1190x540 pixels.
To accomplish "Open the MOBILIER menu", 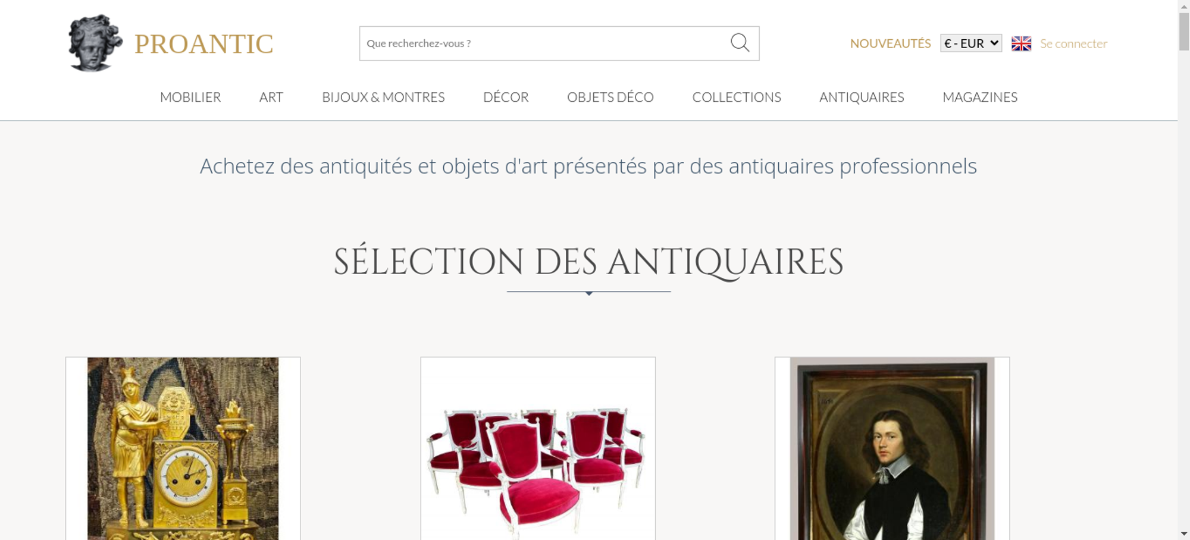I will pyautogui.click(x=190, y=97).
